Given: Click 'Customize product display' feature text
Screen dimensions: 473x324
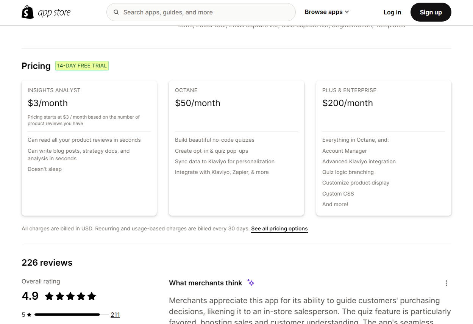Looking at the screenshot, I should point(356,183).
